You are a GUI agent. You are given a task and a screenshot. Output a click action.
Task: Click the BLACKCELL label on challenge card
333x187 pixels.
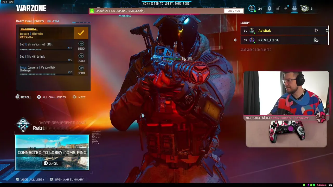point(29,29)
